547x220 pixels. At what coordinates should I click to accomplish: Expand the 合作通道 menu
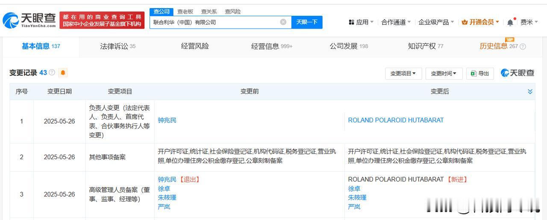point(396,22)
